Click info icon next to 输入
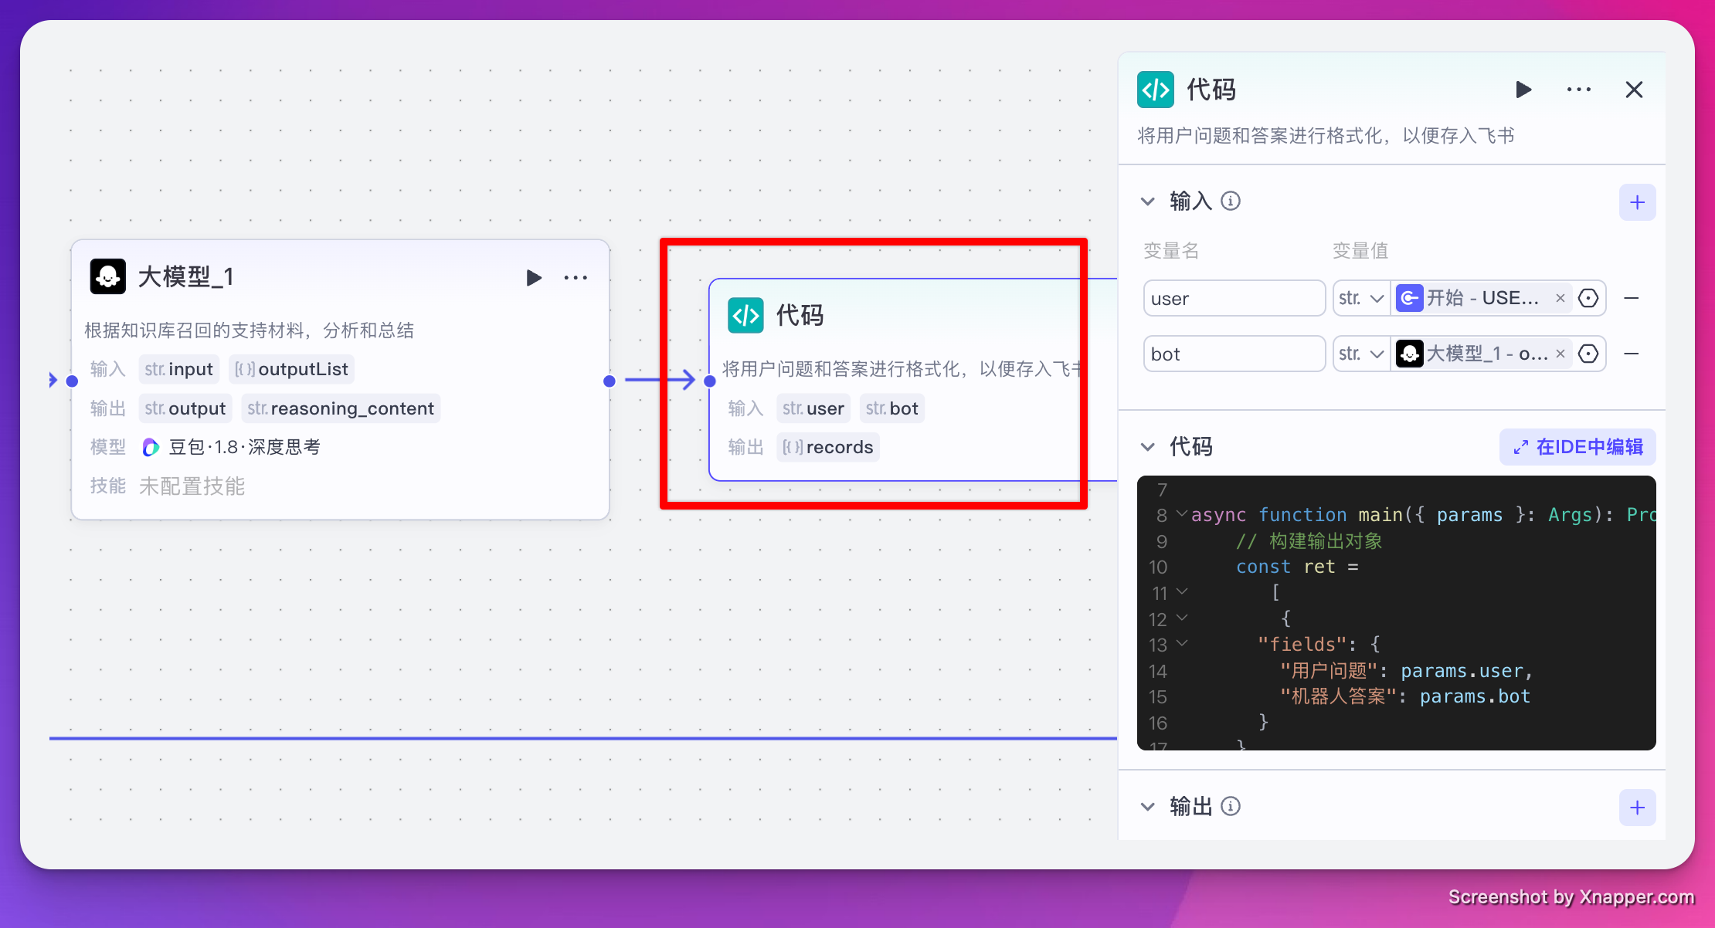 click(1231, 202)
